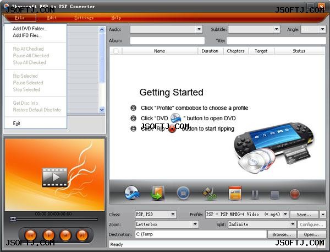Open the Angle dropdown
330x252 pixels.
(x=322, y=29)
